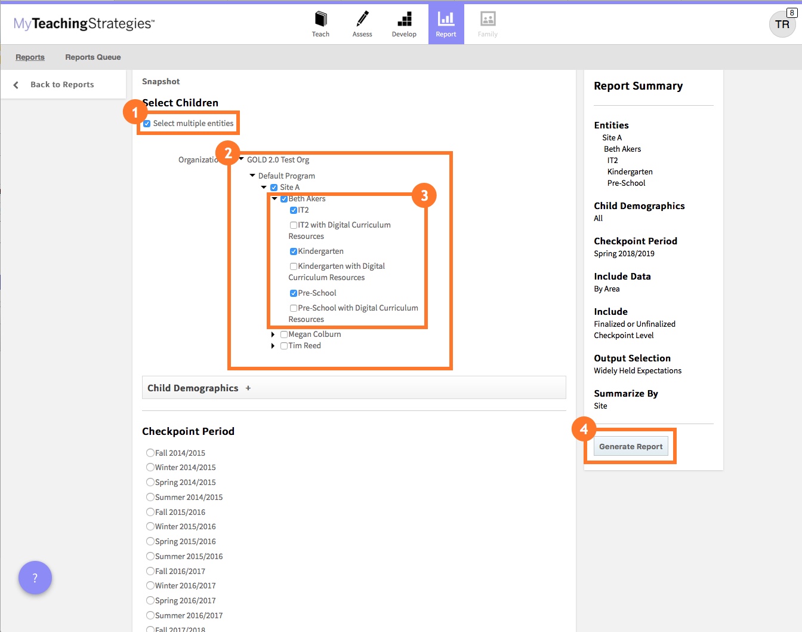
Task: Check IT2 with Digital Curriculum Resources
Action: [293, 225]
